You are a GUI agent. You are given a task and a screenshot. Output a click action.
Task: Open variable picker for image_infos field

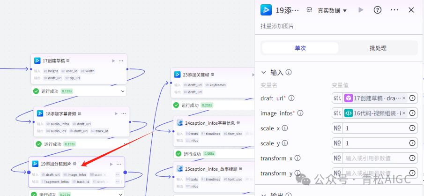(412, 113)
